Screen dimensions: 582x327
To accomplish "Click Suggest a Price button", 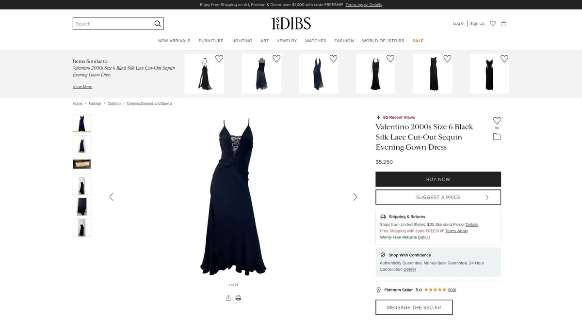I will [x=438, y=197].
